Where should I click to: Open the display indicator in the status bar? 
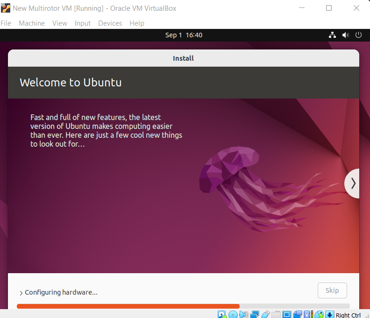pyautogui.click(x=287, y=314)
